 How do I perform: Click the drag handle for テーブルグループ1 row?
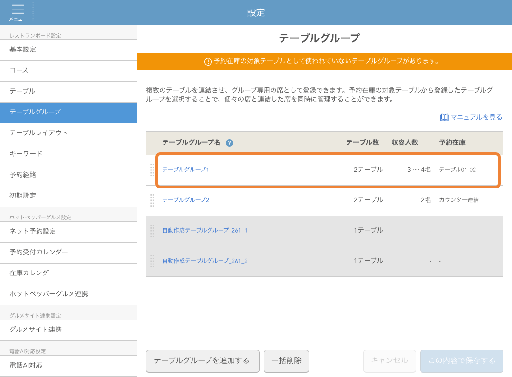point(152,170)
